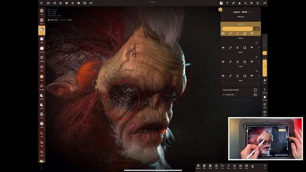This screenshot has width=306, height=172.
Task: Select the Smudge tool
Action: tap(42, 87)
